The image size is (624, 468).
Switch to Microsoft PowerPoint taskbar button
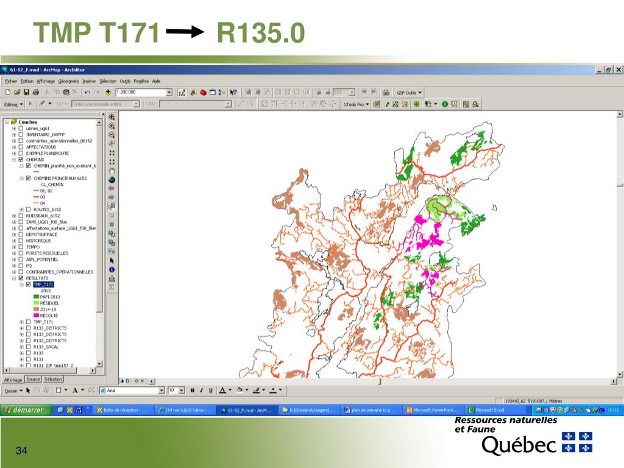[x=433, y=410]
